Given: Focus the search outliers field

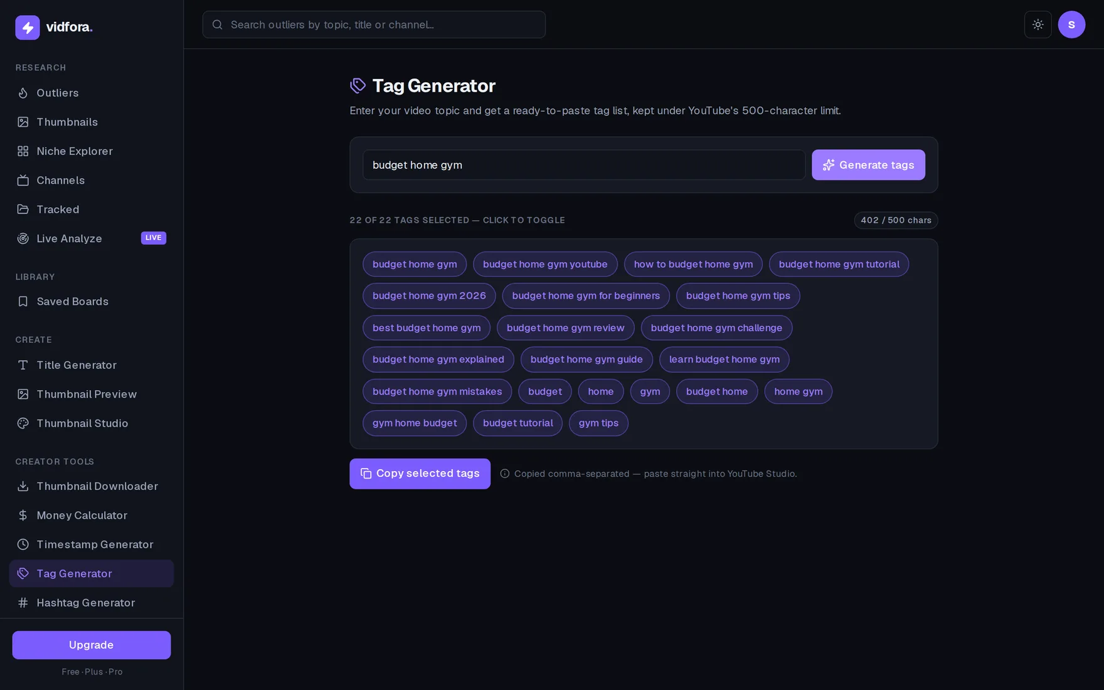Looking at the screenshot, I should point(374,24).
